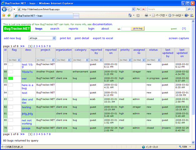Click the 'add new bug' link
Screen dimensions: 196x150
pyautogui.click(x=12, y=38)
